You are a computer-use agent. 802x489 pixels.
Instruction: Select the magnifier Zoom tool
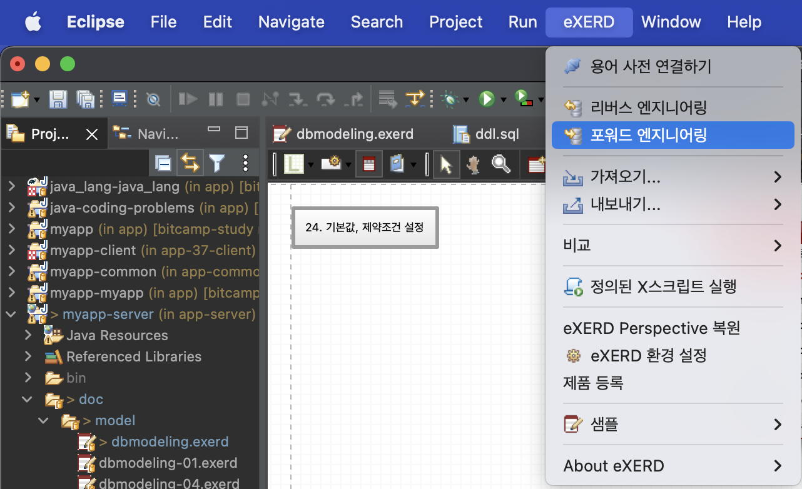pyautogui.click(x=501, y=164)
